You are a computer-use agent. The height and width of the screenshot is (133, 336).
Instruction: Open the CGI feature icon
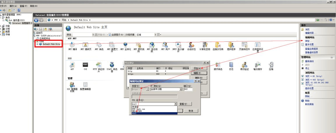point(85,65)
